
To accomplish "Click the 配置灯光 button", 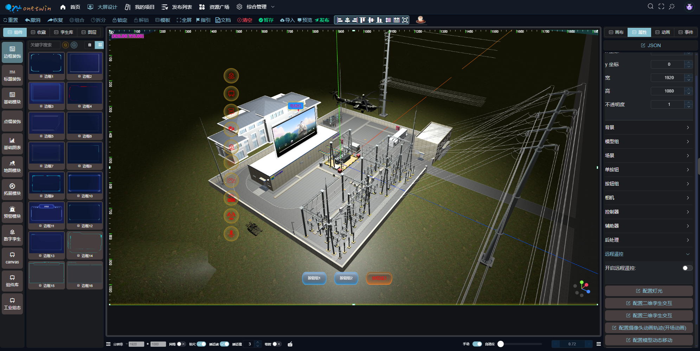I will (649, 291).
